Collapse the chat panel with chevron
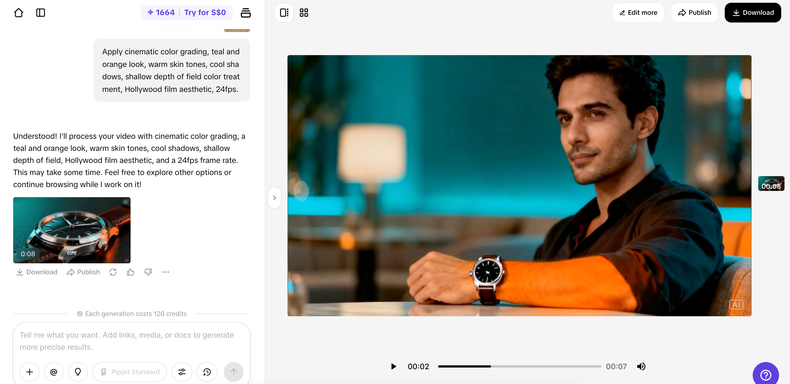This screenshot has width=790, height=384. point(275,198)
